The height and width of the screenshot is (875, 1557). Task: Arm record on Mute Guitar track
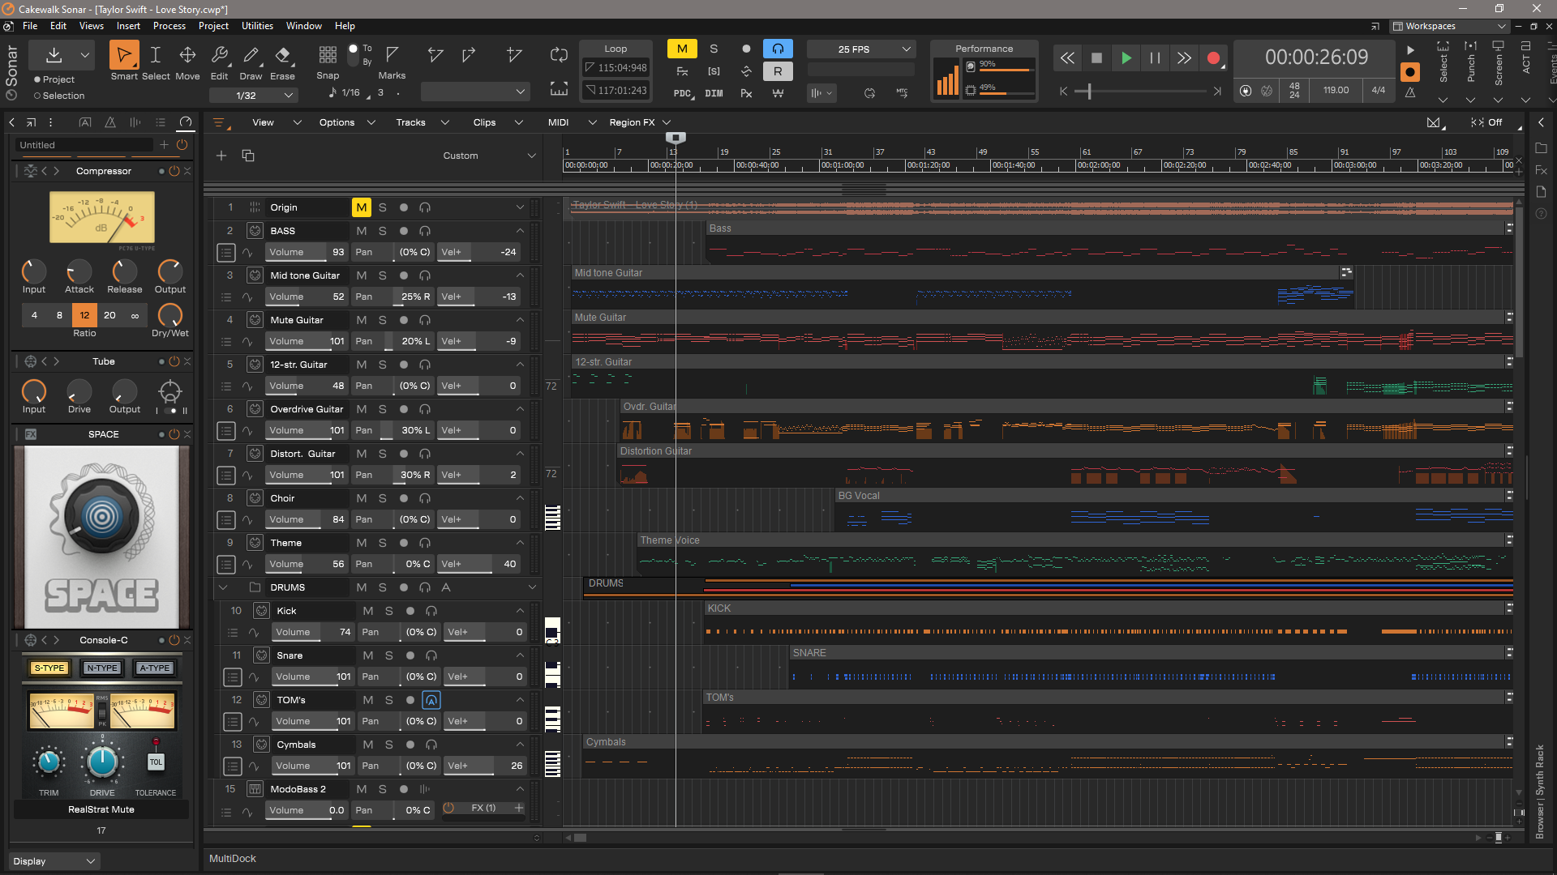(404, 320)
